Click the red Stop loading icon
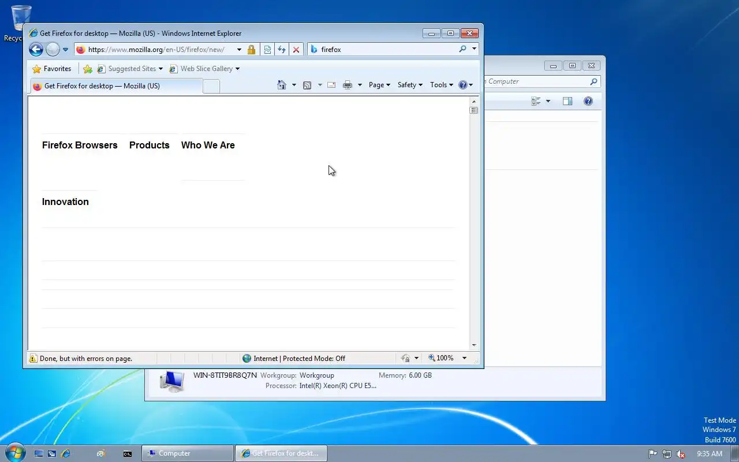739x462 pixels. (296, 50)
